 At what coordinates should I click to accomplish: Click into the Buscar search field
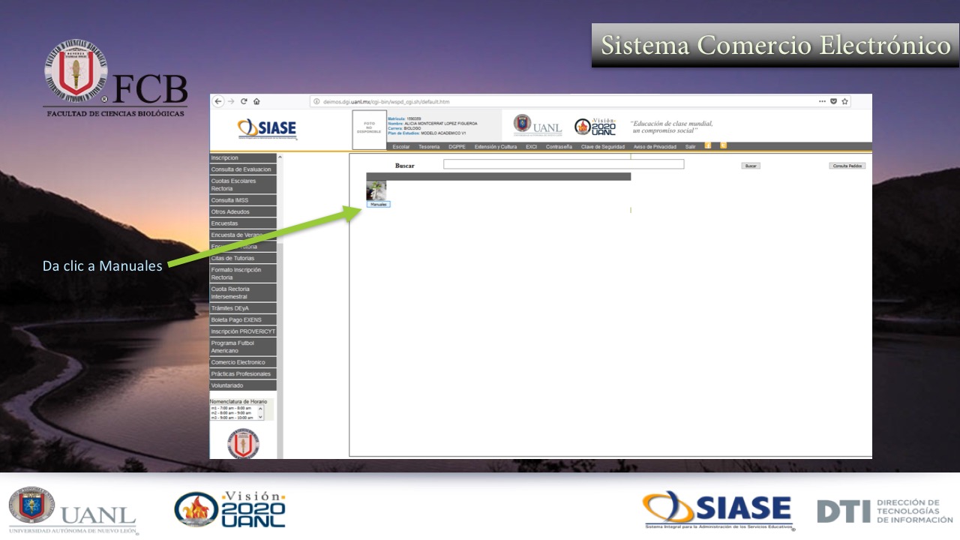click(x=563, y=164)
